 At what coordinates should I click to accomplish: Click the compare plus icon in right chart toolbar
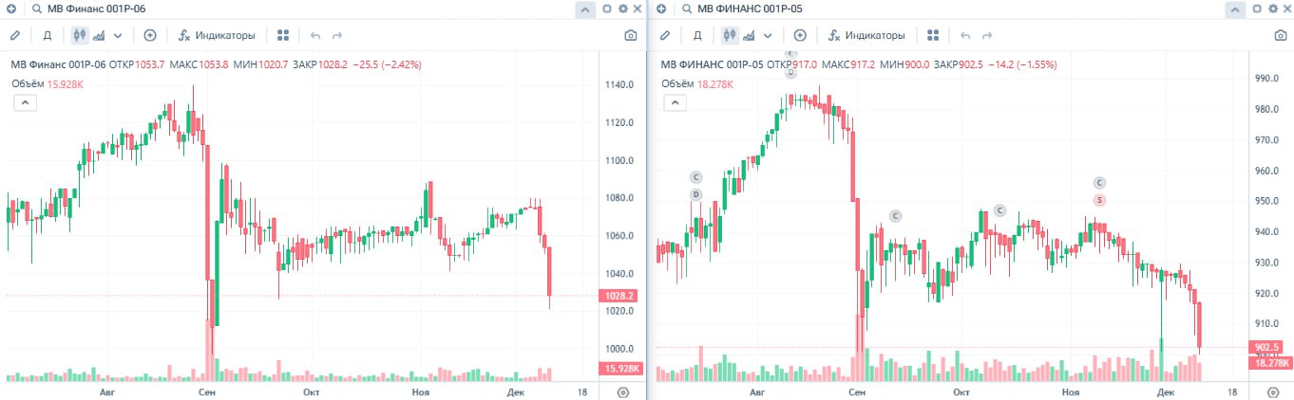coord(800,35)
